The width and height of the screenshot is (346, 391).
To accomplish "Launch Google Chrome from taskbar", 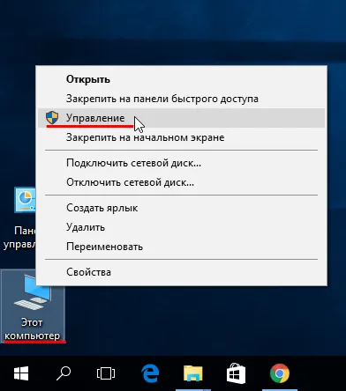I will coord(280,373).
